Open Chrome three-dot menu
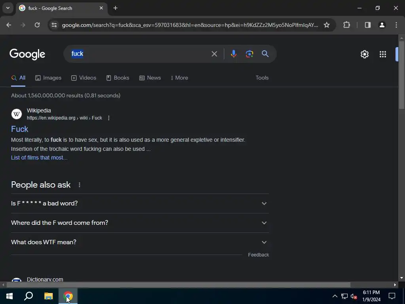The image size is (405, 304). [396, 25]
